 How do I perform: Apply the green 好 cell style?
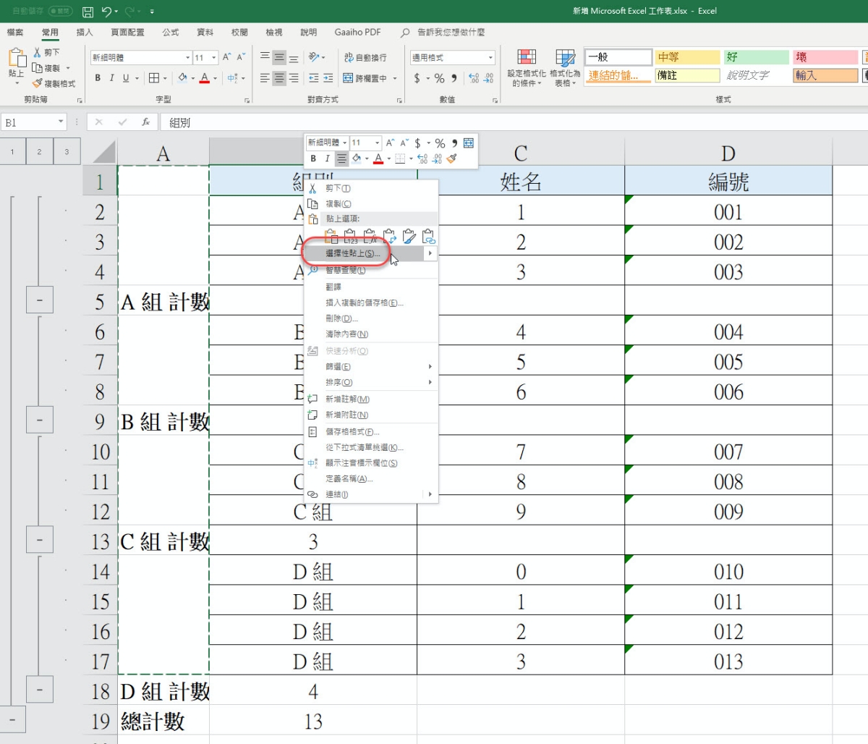tap(756, 57)
